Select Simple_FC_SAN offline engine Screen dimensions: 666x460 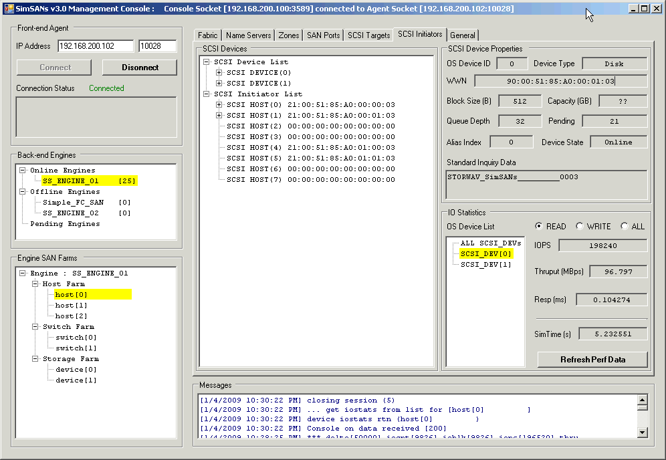tap(87, 202)
